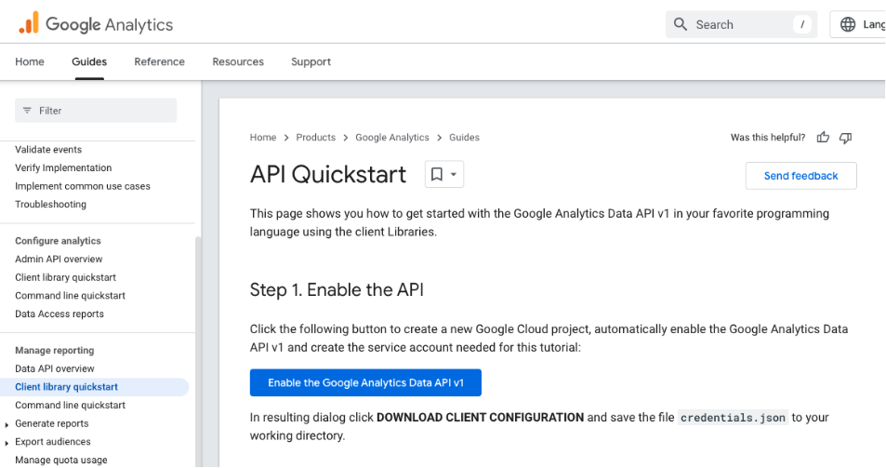Viewport: 886px width, 468px height.
Task: Switch to the Reference tab
Action: point(159,61)
